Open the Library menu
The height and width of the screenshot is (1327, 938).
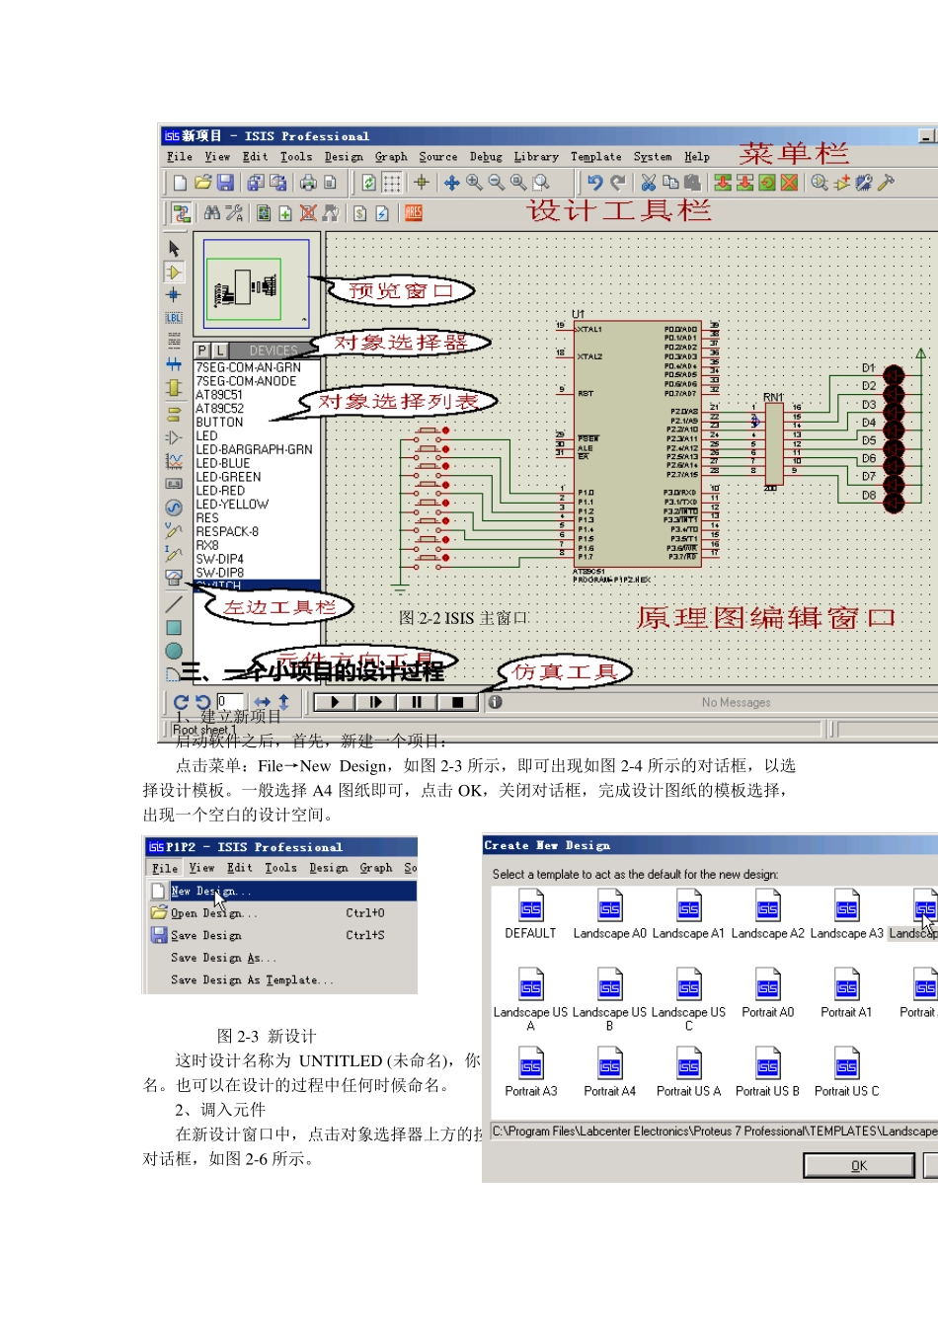pyautogui.click(x=536, y=157)
